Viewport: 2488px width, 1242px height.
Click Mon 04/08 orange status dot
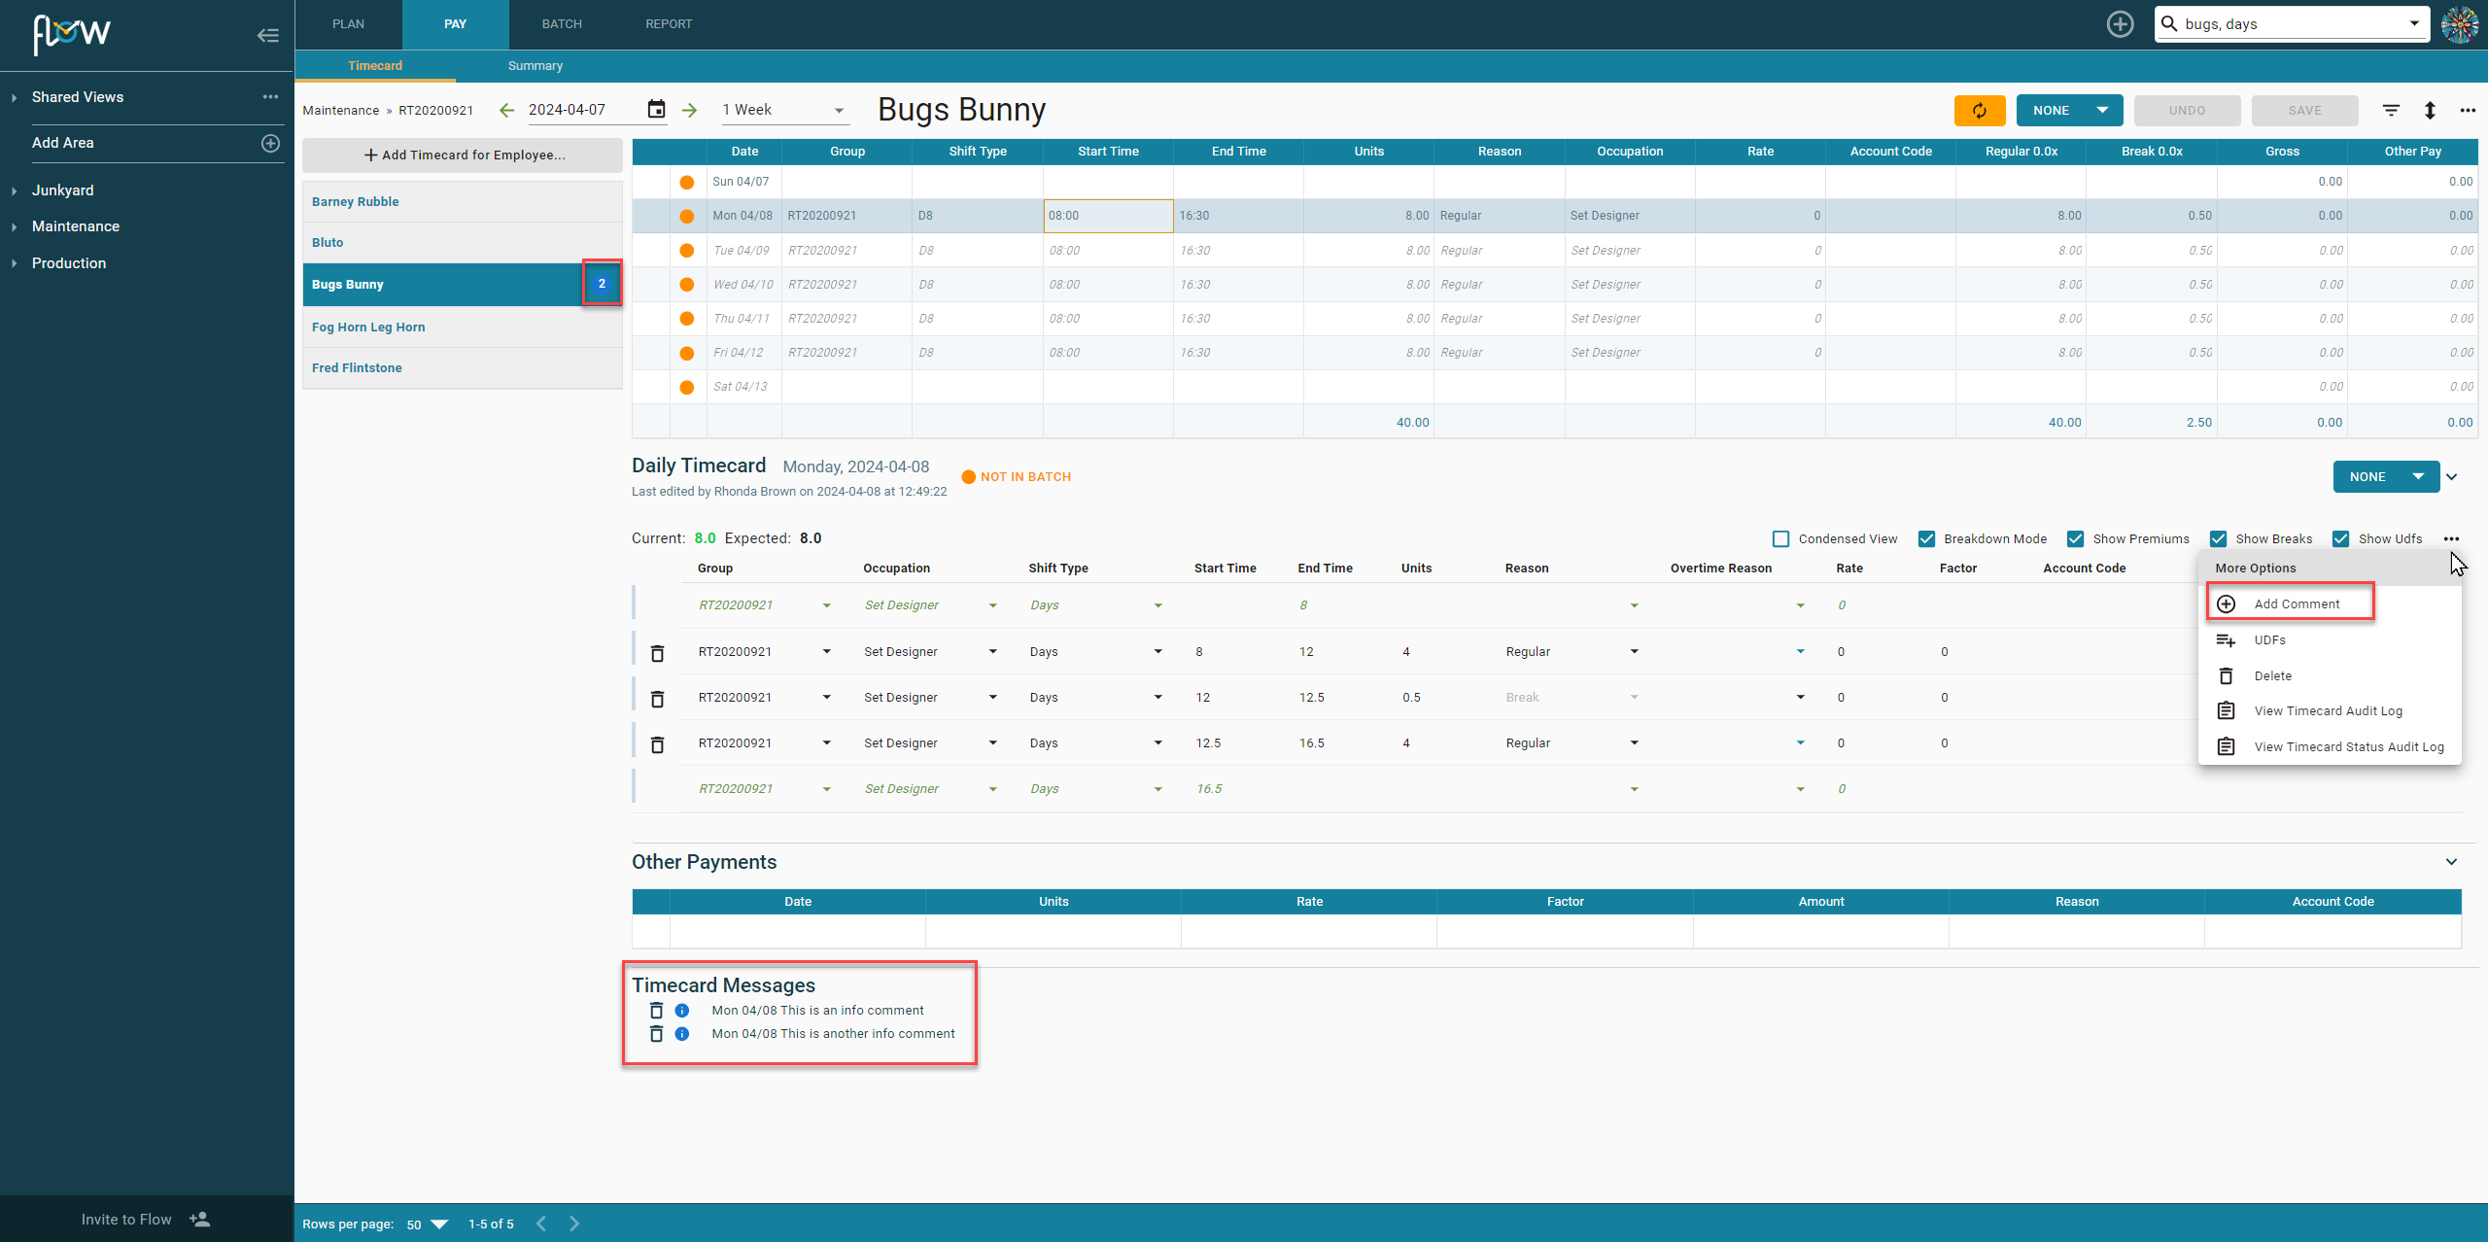tap(687, 216)
